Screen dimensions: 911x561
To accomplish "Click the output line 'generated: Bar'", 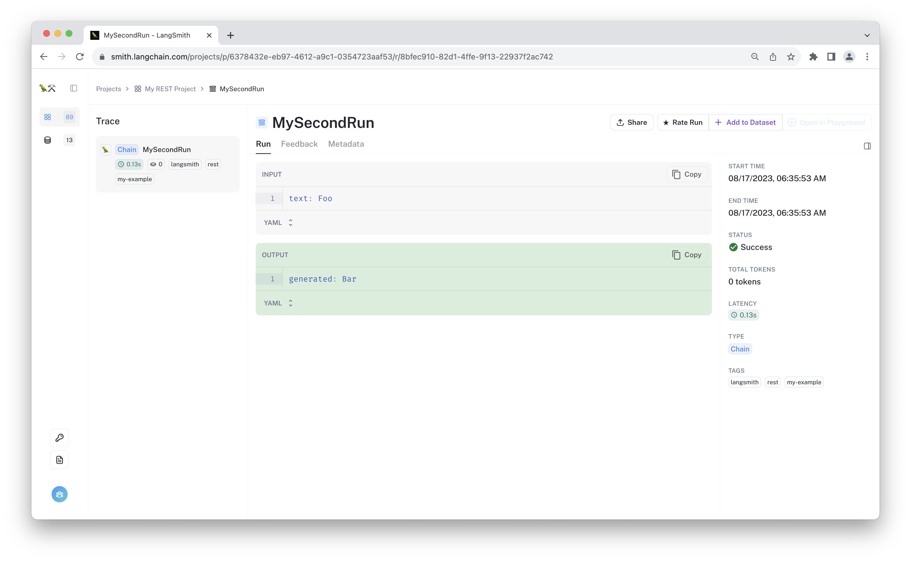I will (323, 279).
